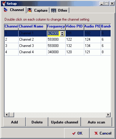The width and height of the screenshot is (116, 139).
Task: Click the Setup app icon in title bar
Action: click(x=4, y=4)
